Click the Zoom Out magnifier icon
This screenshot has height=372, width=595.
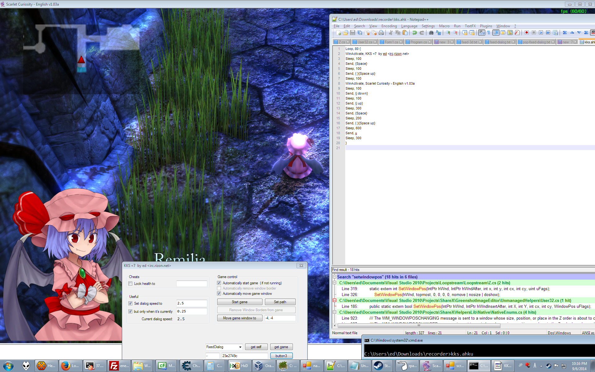(x=455, y=33)
